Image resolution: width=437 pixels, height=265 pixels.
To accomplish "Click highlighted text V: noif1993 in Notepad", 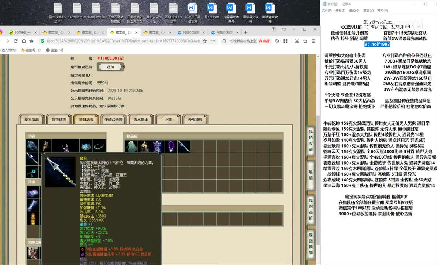I will point(377,44).
